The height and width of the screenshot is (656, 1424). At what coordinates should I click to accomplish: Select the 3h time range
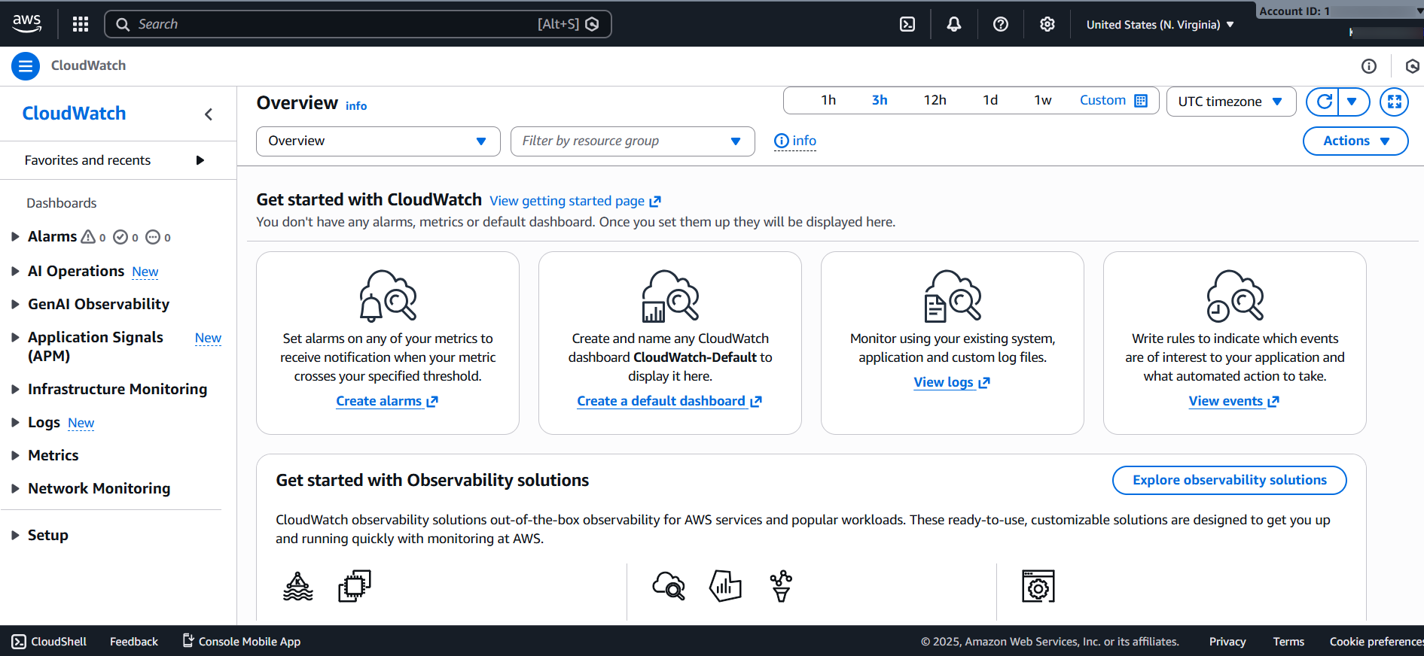click(880, 100)
